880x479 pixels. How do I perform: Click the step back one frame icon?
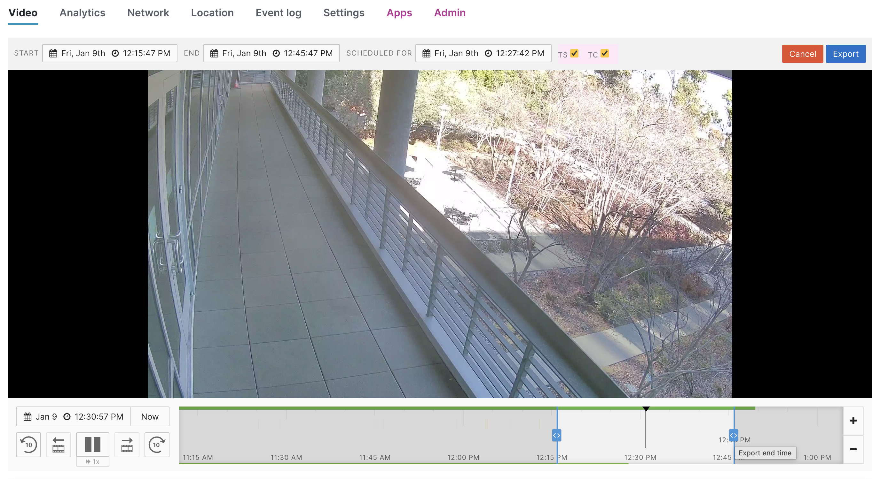tap(58, 445)
